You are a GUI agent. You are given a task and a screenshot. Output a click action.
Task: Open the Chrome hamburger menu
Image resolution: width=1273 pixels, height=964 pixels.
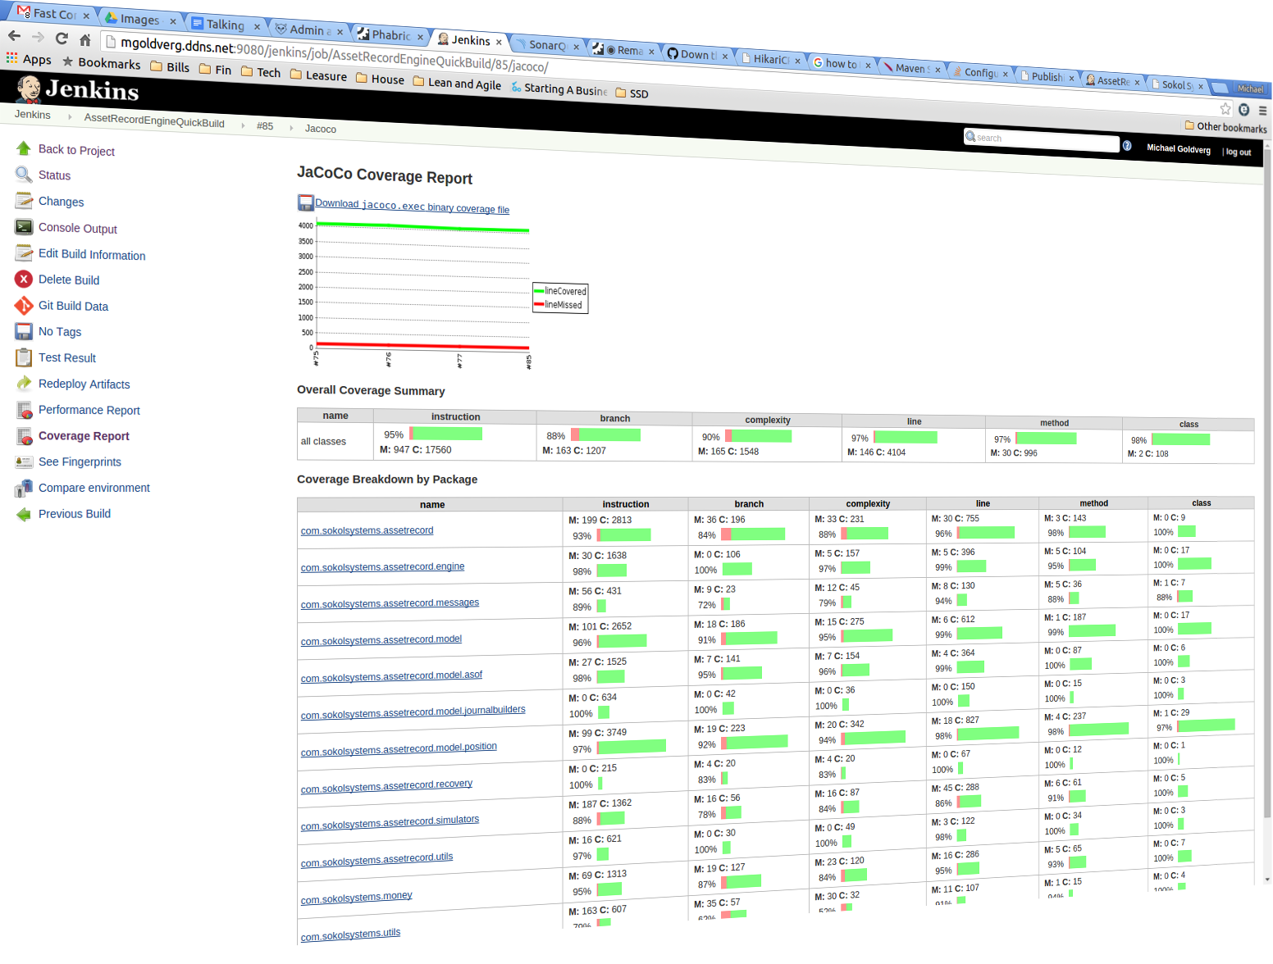coord(1263,110)
